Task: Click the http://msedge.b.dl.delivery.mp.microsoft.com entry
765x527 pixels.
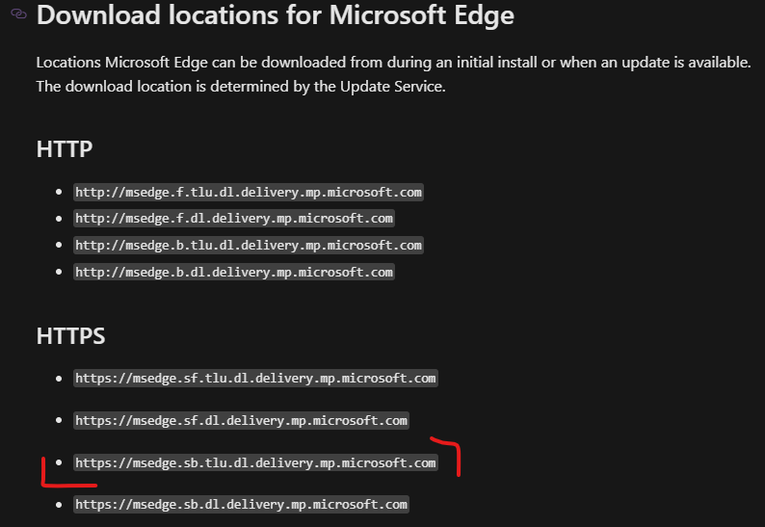Action: (x=234, y=272)
